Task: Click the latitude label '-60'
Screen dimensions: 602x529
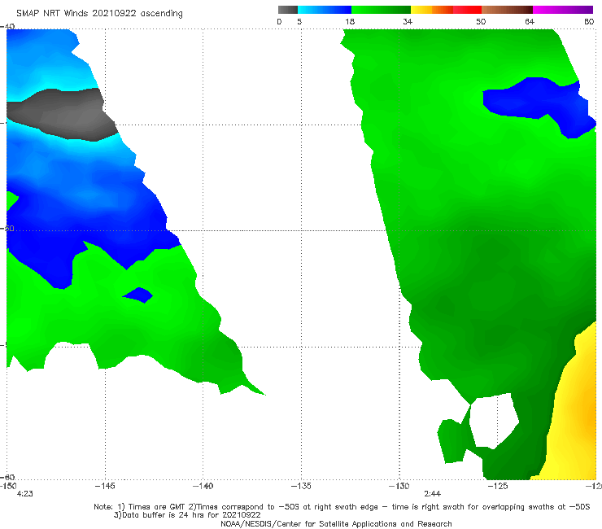Action: click(x=7, y=477)
